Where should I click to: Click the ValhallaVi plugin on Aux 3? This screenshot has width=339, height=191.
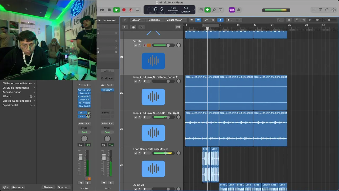point(107,90)
